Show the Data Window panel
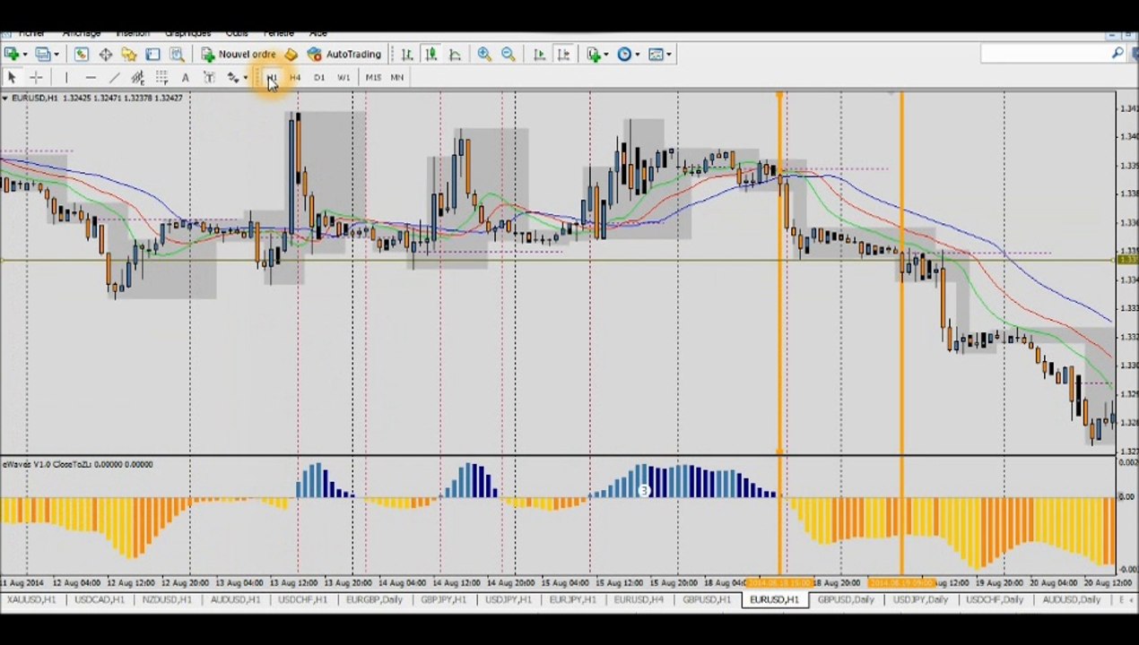The height and width of the screenshot is (645, 1139). click(105, 55)
